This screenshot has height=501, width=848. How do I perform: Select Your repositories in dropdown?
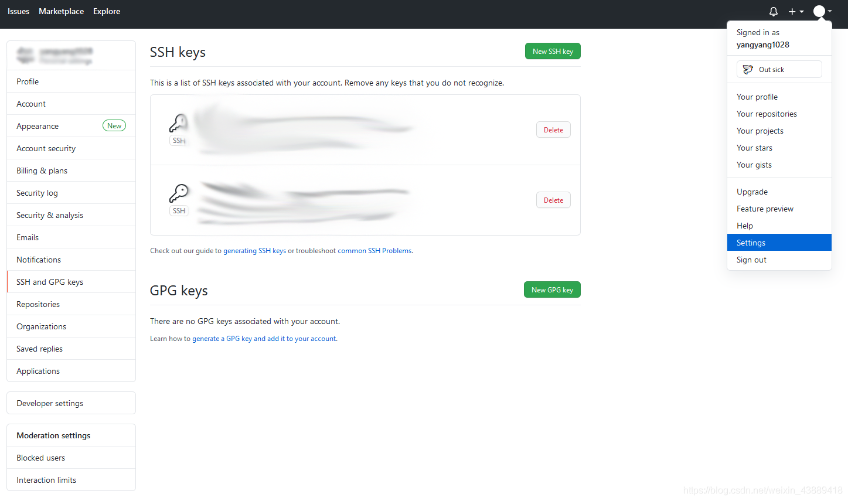pos(779,114)
